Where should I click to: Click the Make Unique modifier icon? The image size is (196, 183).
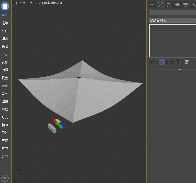click(171, 62)
